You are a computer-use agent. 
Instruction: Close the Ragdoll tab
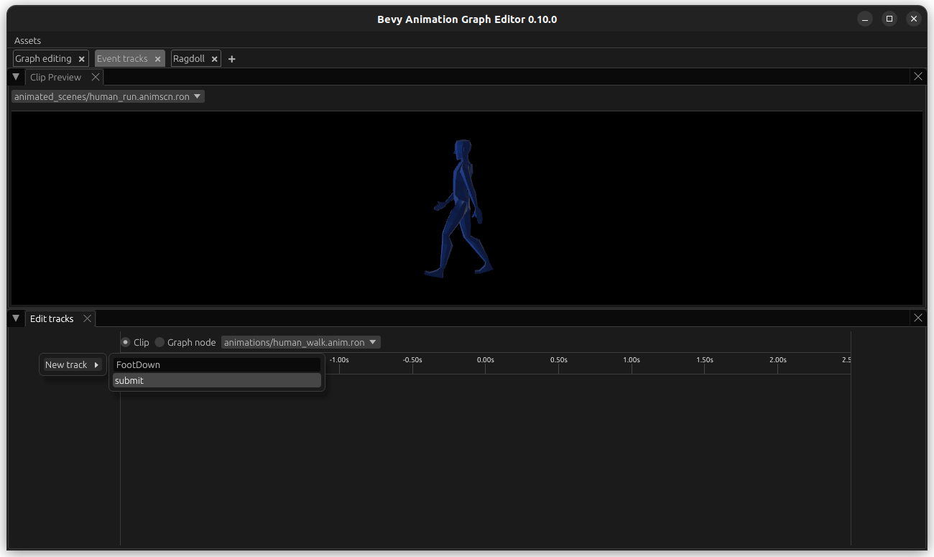214,58
